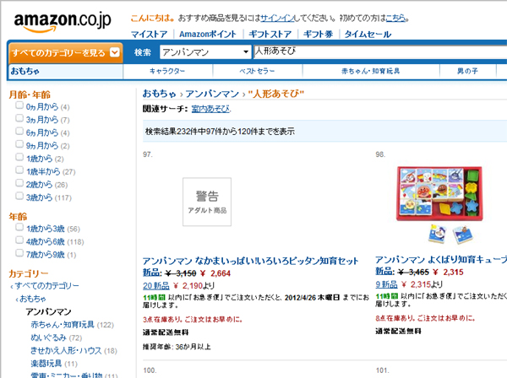Click the 20 新品 offers link
507x378 pixels.
pyautogui.click(x=156, y=286)
